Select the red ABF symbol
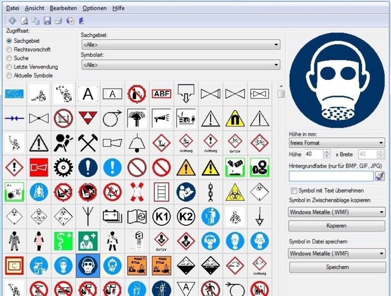Image resolution: width=391 pixels, height=296 pixels. click(161, 94)
